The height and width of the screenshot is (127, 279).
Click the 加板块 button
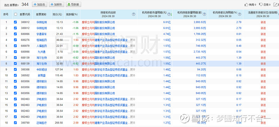coord(56,5)
